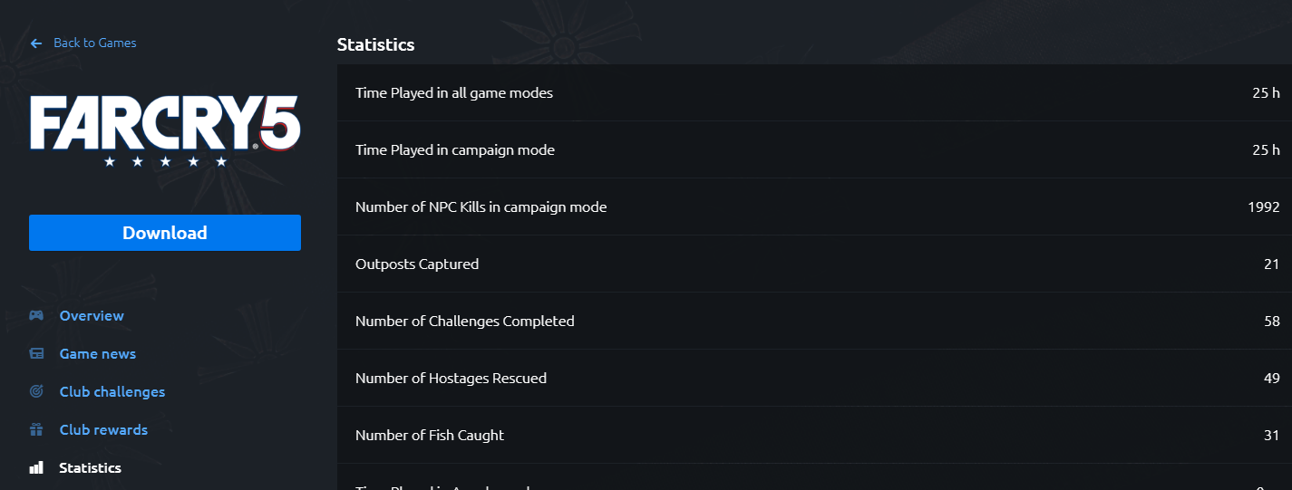Select the Number of NPC Kills row
The height and width of the screenshot is (490, 1292).
[814, 207]
